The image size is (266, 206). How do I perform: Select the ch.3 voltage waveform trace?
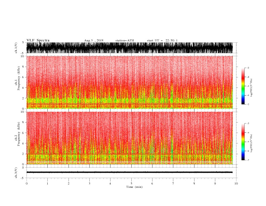coord(129,172)
